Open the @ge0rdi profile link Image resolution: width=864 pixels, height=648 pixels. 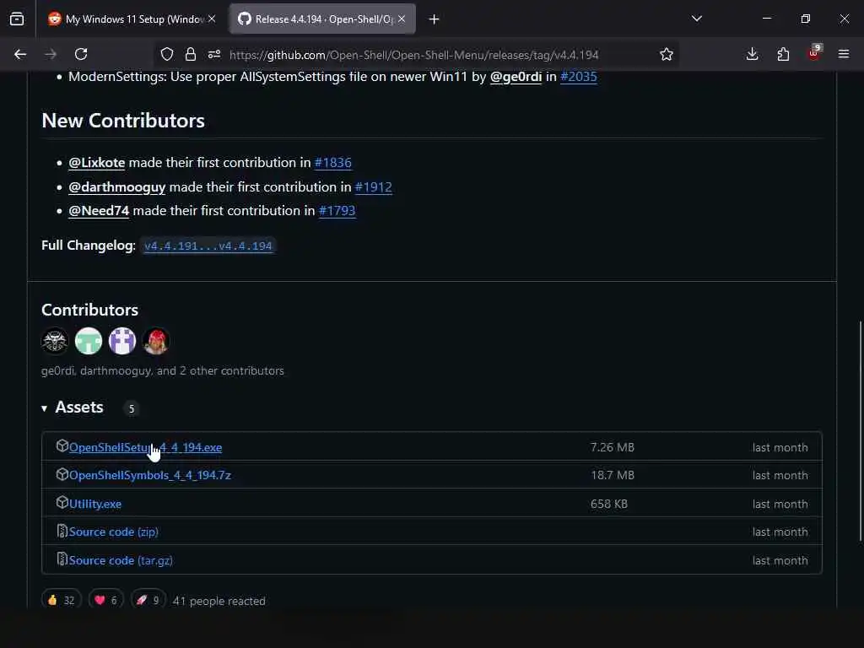(516, 77)
